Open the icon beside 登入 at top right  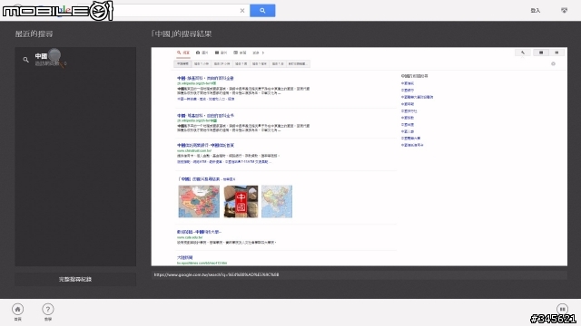point(564,10)
